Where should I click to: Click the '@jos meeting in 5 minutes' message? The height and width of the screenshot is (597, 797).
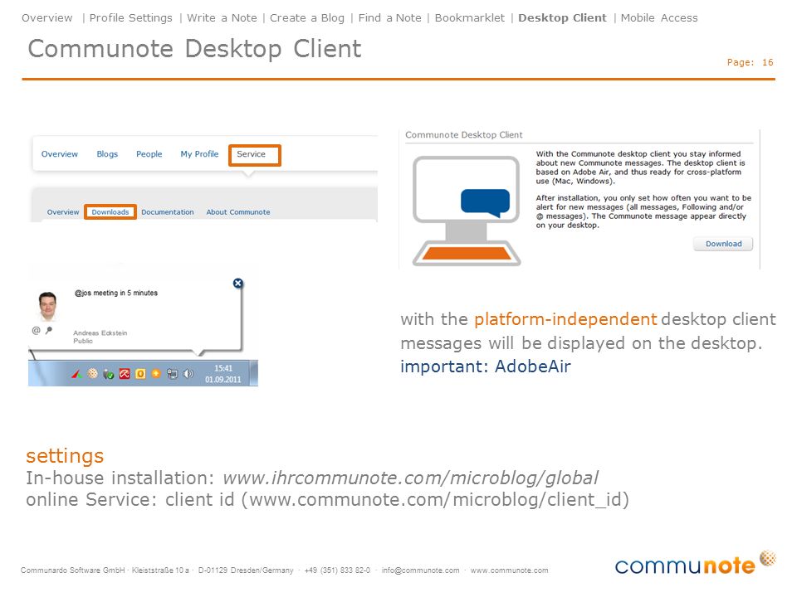tap(116, 293)
